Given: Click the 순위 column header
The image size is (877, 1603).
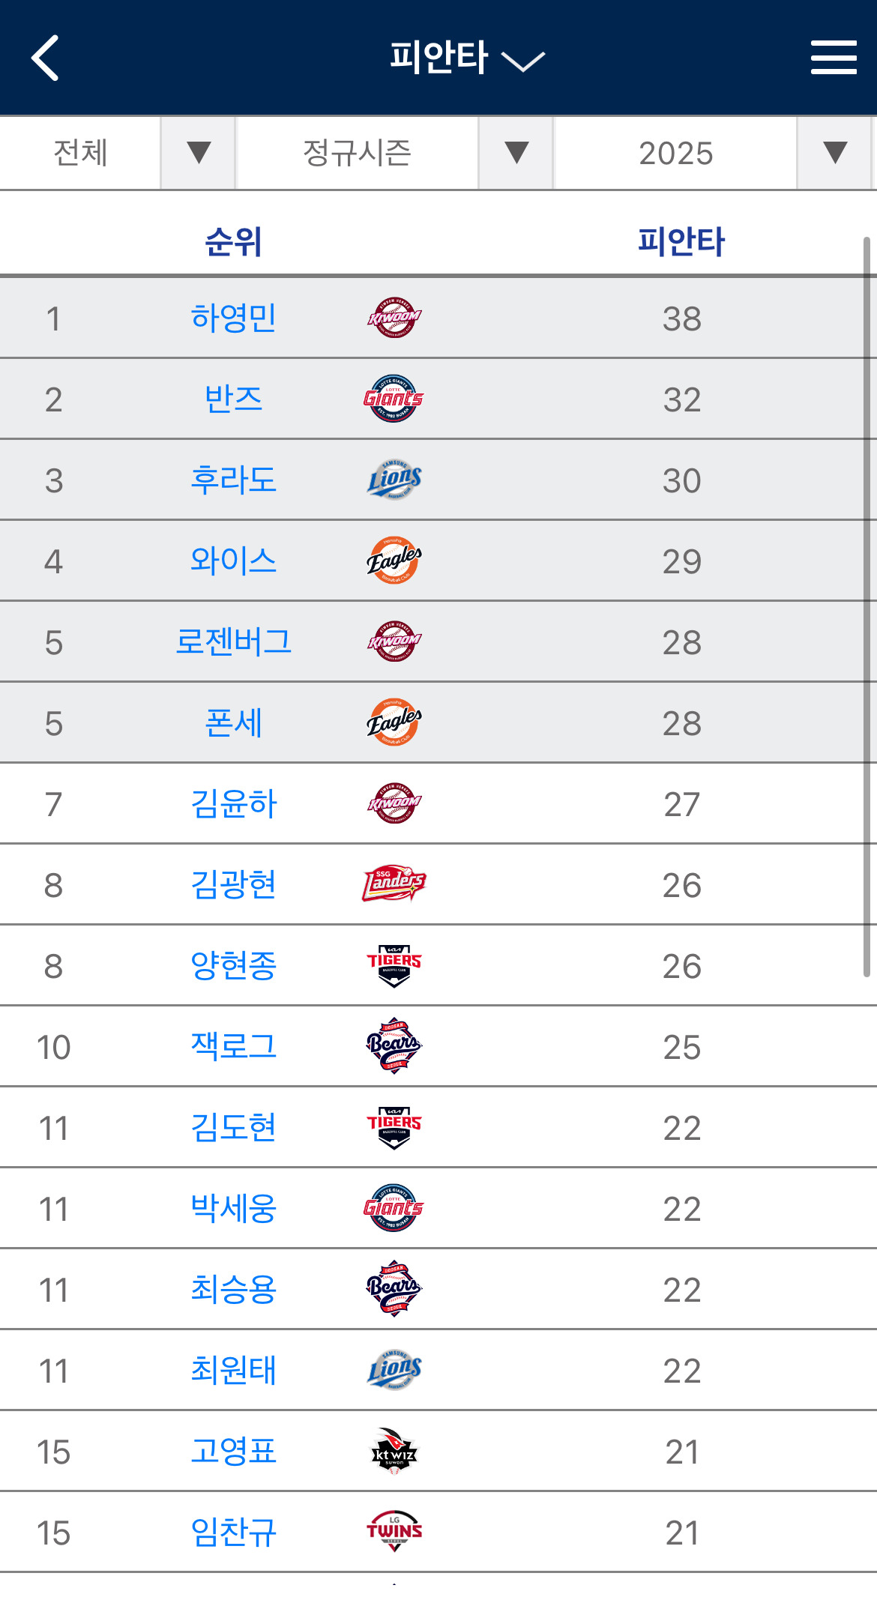Looking at the screenshot, I should [235, 240].
